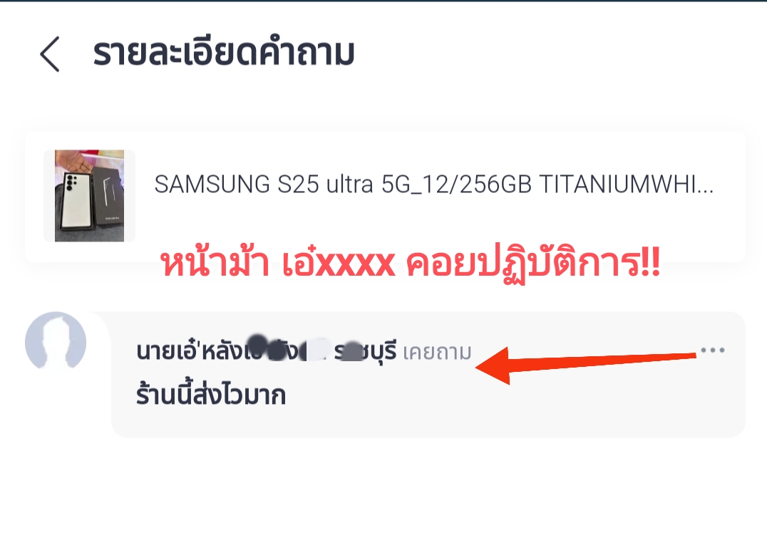767x545 pixels.
Task: Click the white phone back in thumbnail
Action: (x=75, y=200)
